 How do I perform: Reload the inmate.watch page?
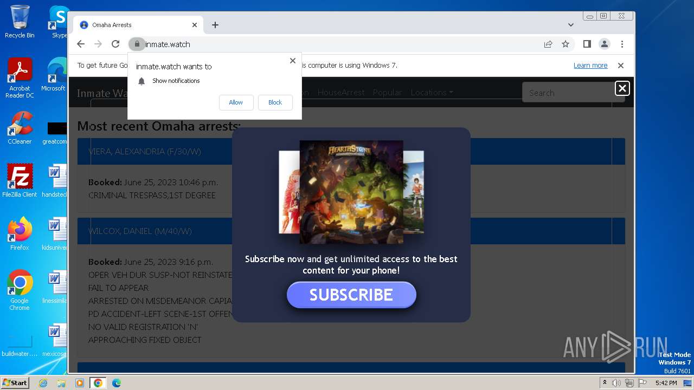(x=115, y=44)
